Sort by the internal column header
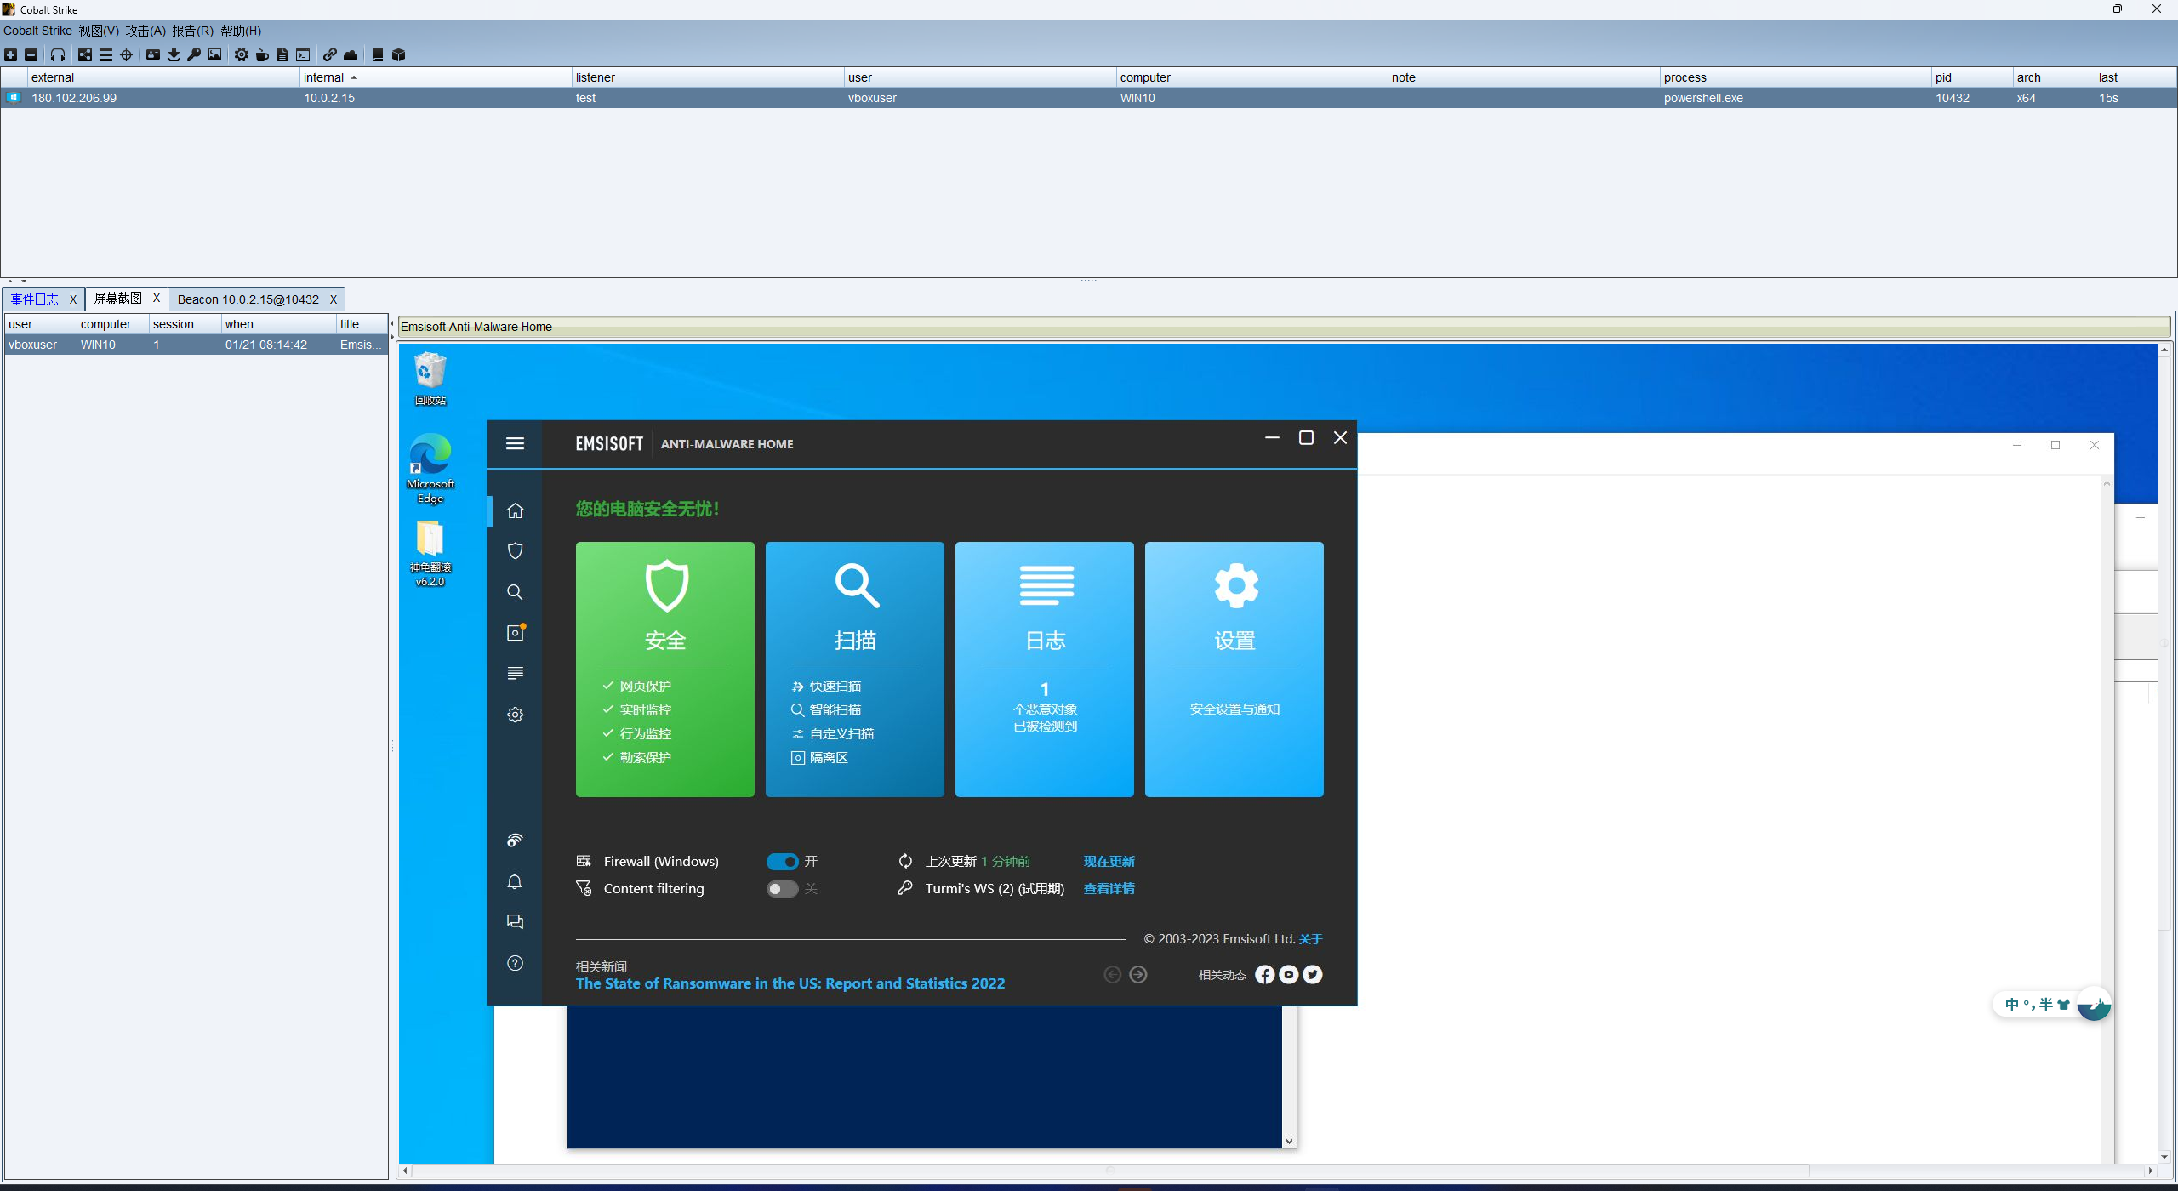 pyautogui.click(x=323, y=77)
